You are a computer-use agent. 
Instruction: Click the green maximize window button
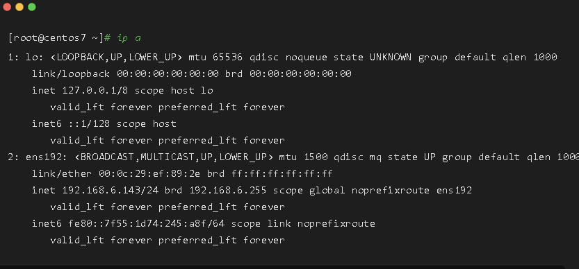[x=32, y=7]
